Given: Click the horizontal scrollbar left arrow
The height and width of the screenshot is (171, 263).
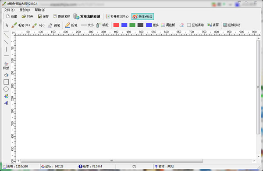Looking at the screenshot, I should 18,161.
